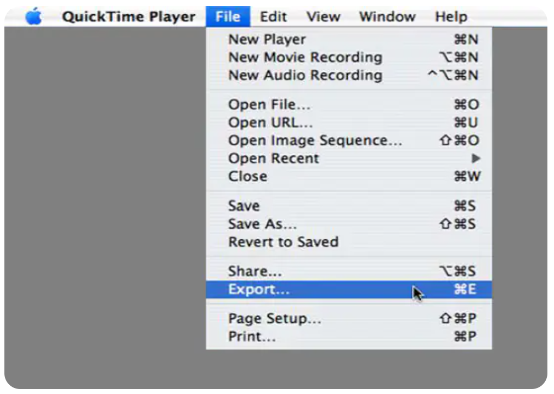This screenshot has height=394, width=554.
Task: Choose Save As… menu item
Action: [x=349, y=224]
